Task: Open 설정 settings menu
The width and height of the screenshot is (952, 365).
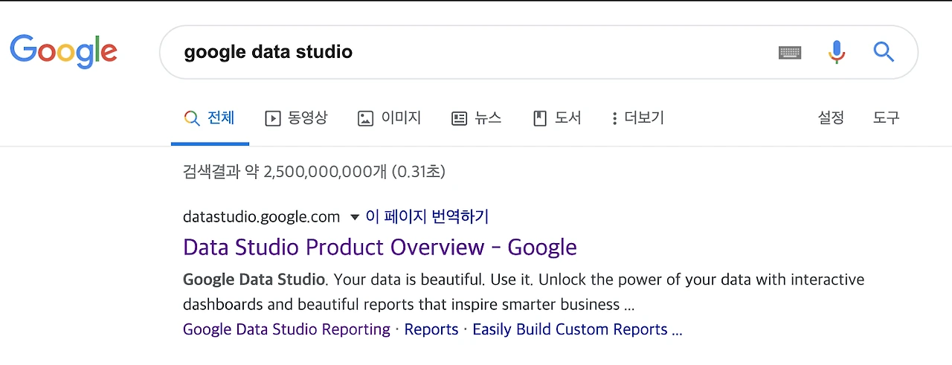Action: point(831,117)
